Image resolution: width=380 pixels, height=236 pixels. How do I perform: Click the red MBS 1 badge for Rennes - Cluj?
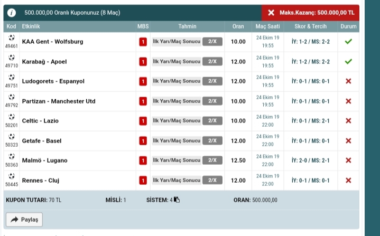pyautogui.click(x=143, y=181)
